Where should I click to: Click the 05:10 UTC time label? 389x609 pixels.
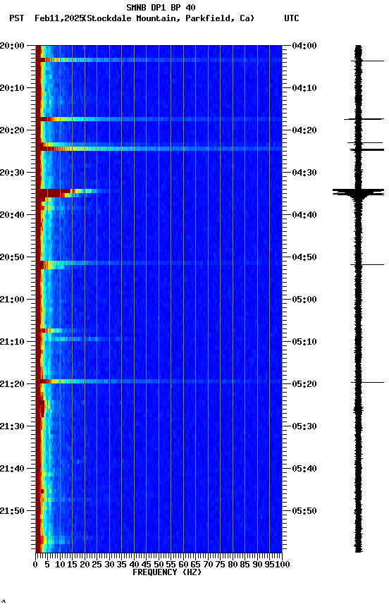(x=304, y=342)
